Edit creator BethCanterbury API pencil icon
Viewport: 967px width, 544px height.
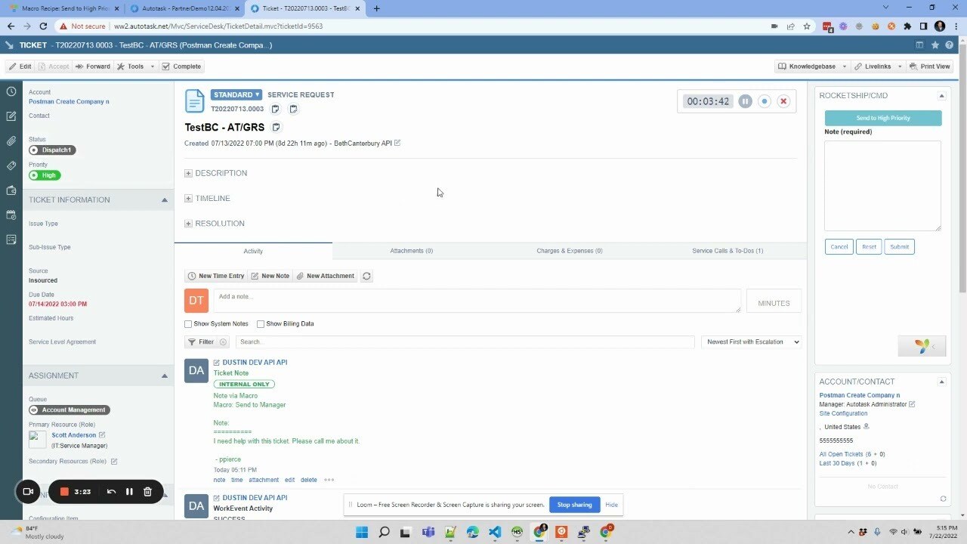coord(397,143)
